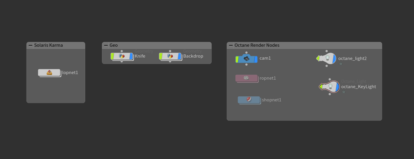The image size is (414, 159).
Task: Click the shopnet1 shader network icon
Action: tap(249, 100)
